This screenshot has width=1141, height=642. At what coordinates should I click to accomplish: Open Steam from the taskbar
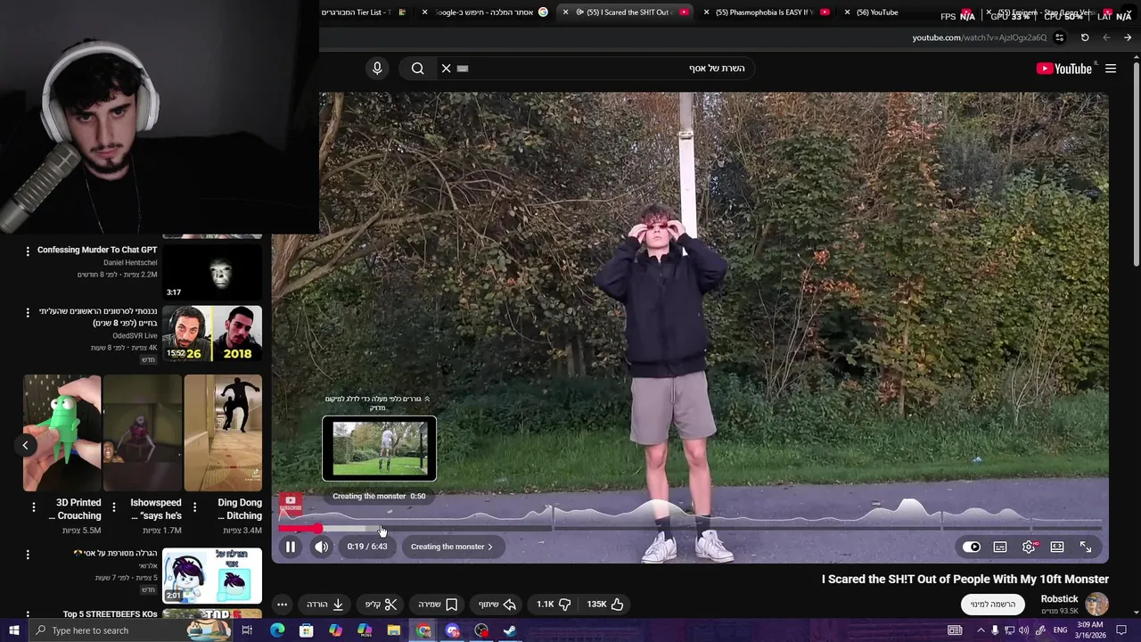click(x=510, y=630)
